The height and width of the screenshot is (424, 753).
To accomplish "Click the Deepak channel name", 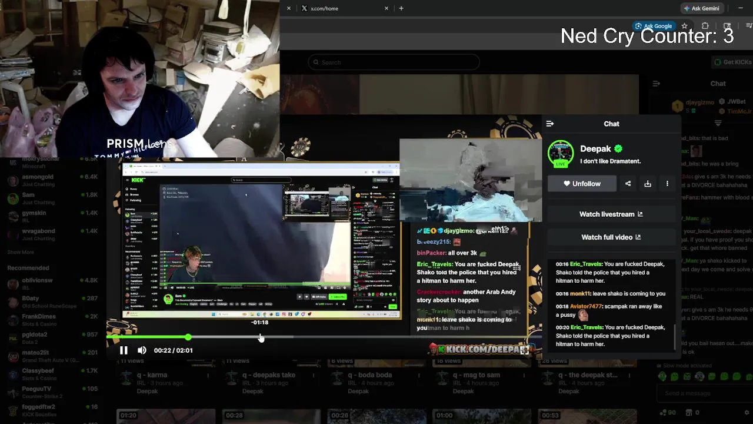I will tap(595, 149).
